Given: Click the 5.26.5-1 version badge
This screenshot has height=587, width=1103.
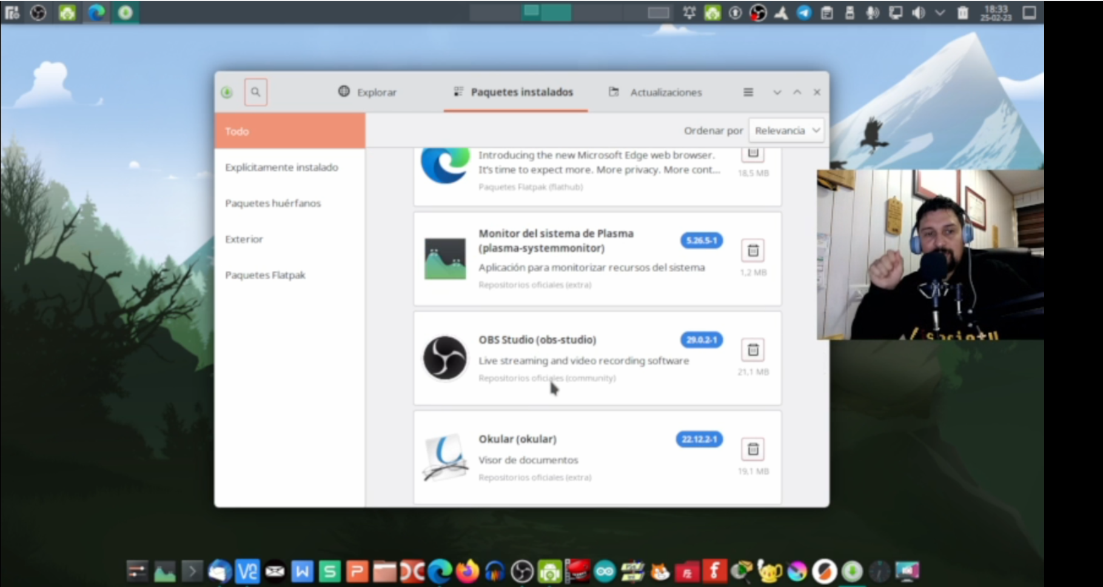Looking at the screenshot, I should coord(701,240).
